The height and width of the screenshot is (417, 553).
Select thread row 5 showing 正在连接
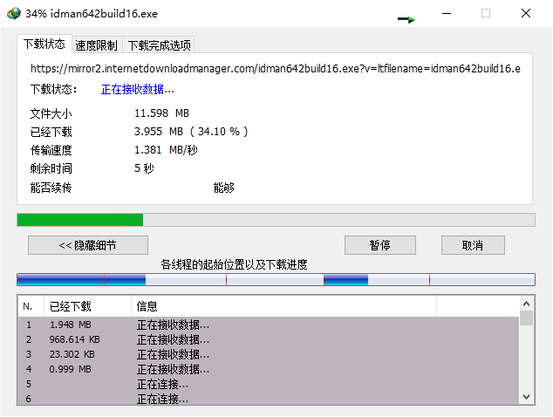coord(269,384)
